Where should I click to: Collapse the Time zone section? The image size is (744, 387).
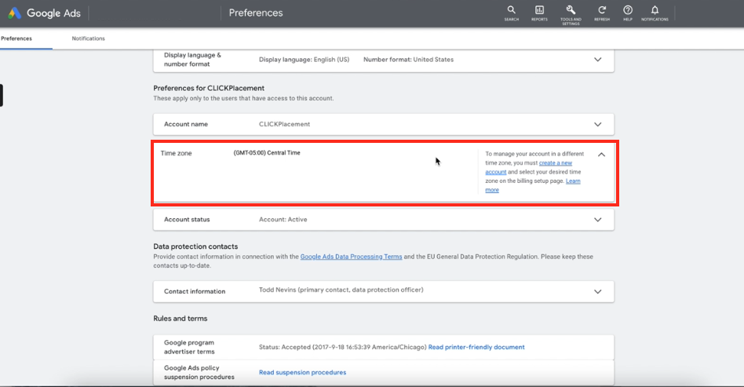coord(601,155)
